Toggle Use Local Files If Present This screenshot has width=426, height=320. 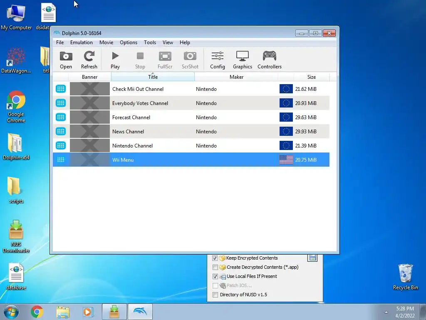(215, 277)
